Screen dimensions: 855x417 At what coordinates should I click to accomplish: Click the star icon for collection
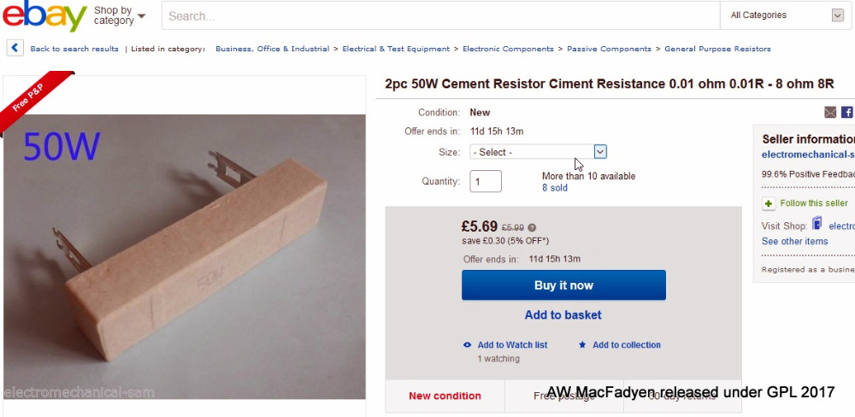(582, 345)
